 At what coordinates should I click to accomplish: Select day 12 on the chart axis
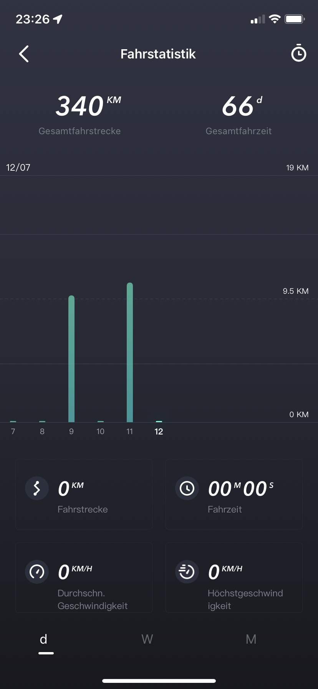tap(159, 431)
